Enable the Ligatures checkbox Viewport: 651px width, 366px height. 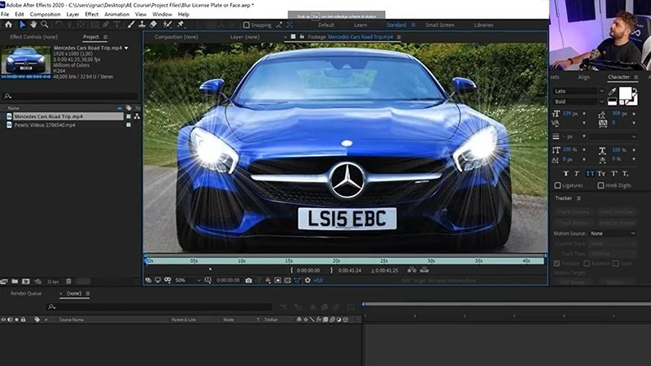click(x=557, y=185)
